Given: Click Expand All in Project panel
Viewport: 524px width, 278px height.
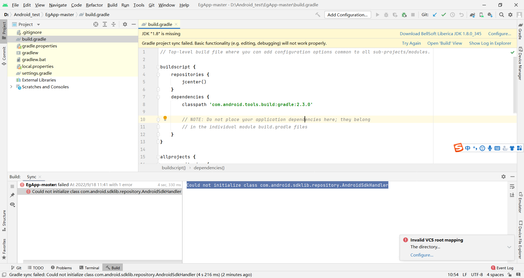Looking at the screenshot, I should (x=105, y=24).
